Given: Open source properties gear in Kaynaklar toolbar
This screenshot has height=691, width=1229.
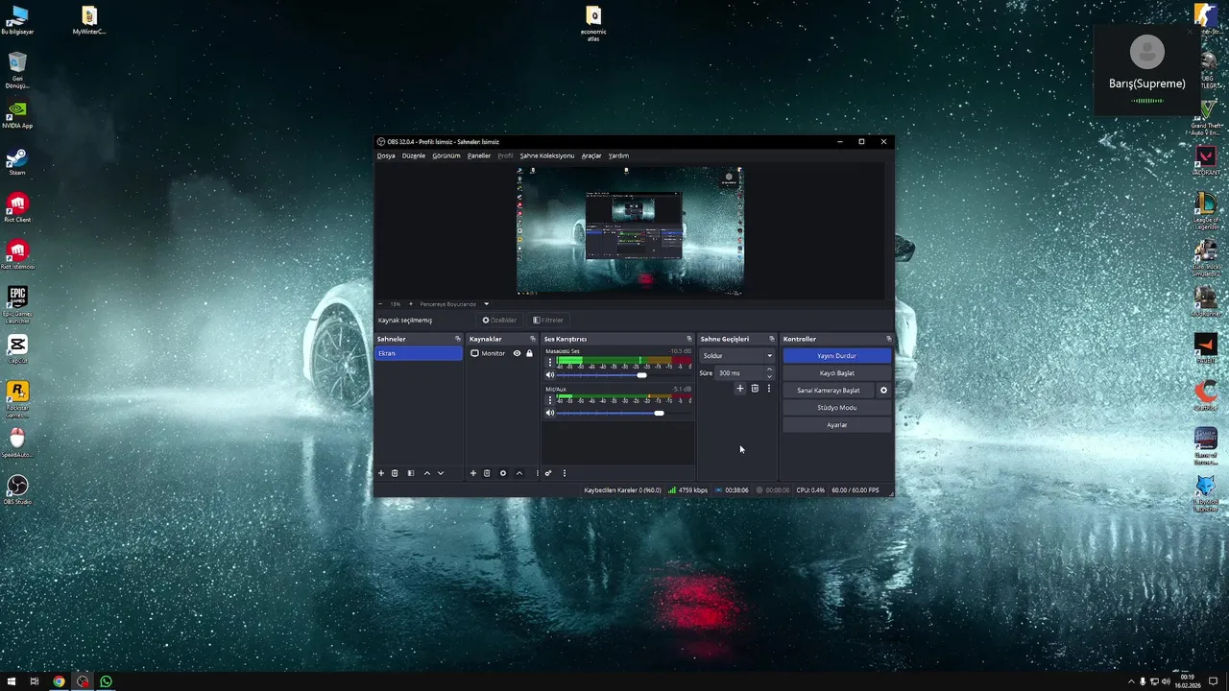Looking at the screenshot, I should pos(503,473).
